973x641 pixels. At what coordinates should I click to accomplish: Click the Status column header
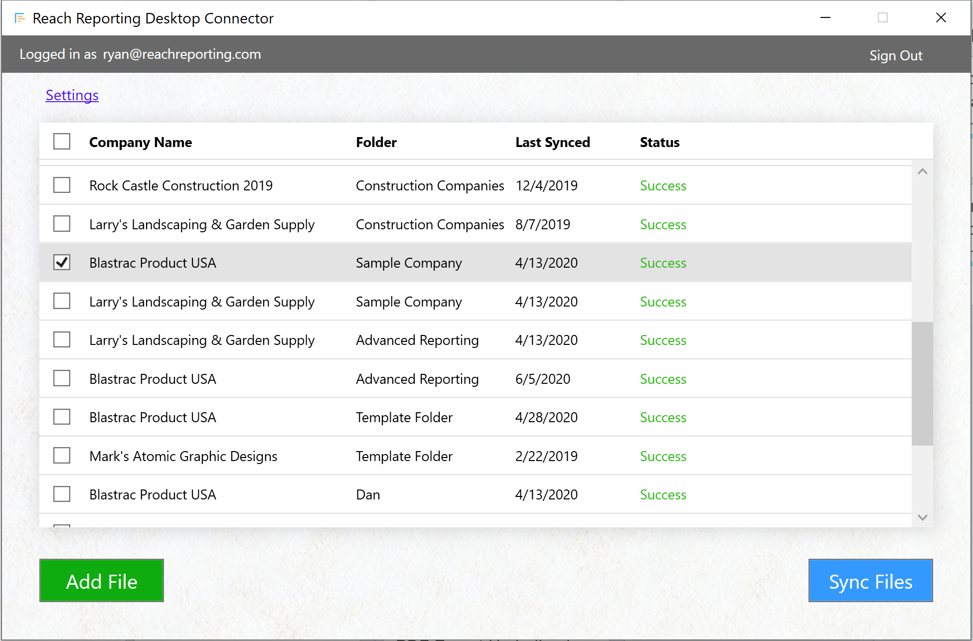point(659,143)
